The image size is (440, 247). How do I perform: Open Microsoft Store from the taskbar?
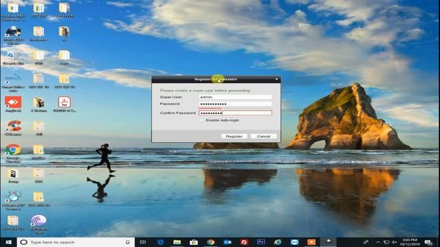click(194, 242)
